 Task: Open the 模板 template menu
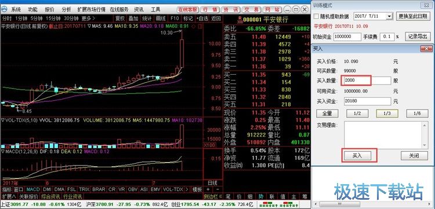(197, 189)
